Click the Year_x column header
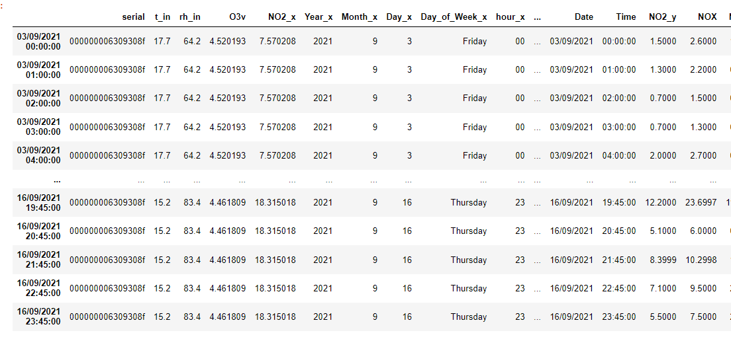731x339 pixels. tap(319, 17)
